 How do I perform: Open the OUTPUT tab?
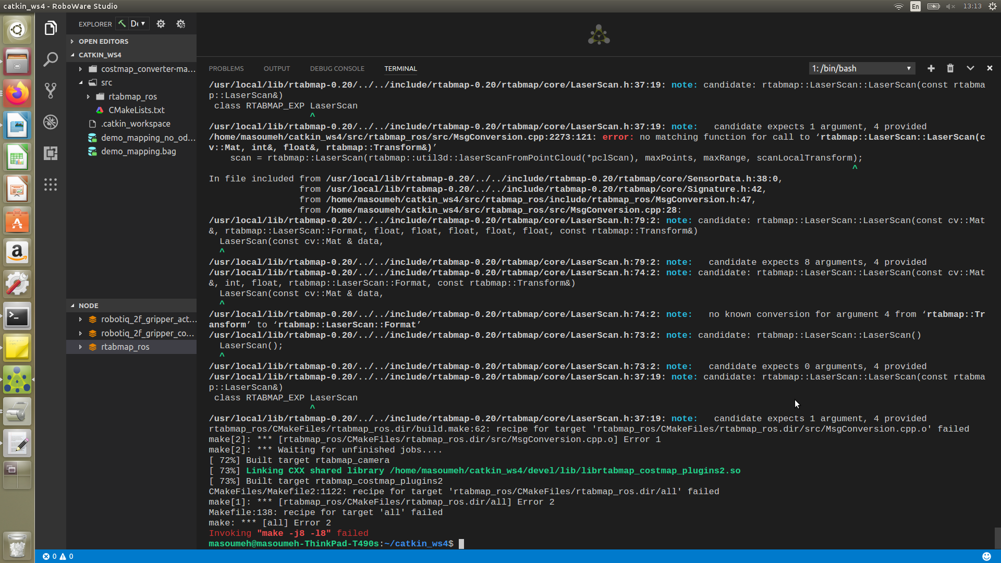[276, 68]
